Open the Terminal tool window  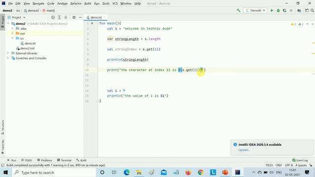pos(64,160)
